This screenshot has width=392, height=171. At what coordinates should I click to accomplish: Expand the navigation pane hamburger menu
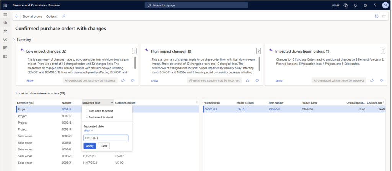coord(5,14)
